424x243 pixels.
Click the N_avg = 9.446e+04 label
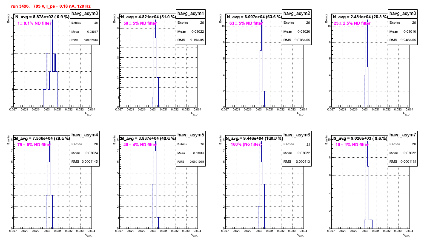pos(254,138)
